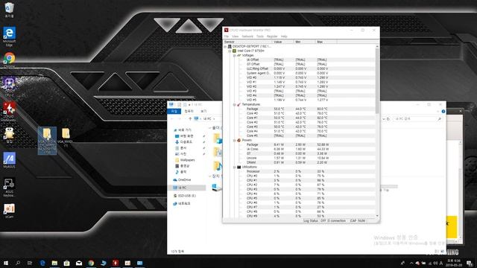Open the Recycle Bin desktop icon

pyautogui.click(x=9, y=10)
